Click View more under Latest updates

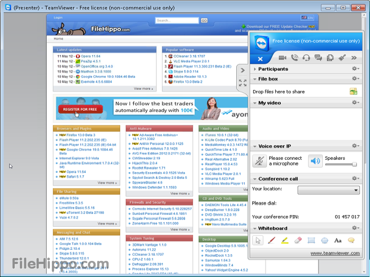(x=143, y=89)
